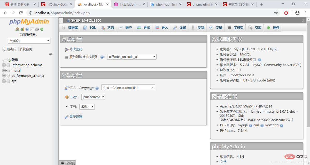Open help icon beside Language label
Image resolution: width=310 pixels, height=165 pixels.
pos(97,88)
